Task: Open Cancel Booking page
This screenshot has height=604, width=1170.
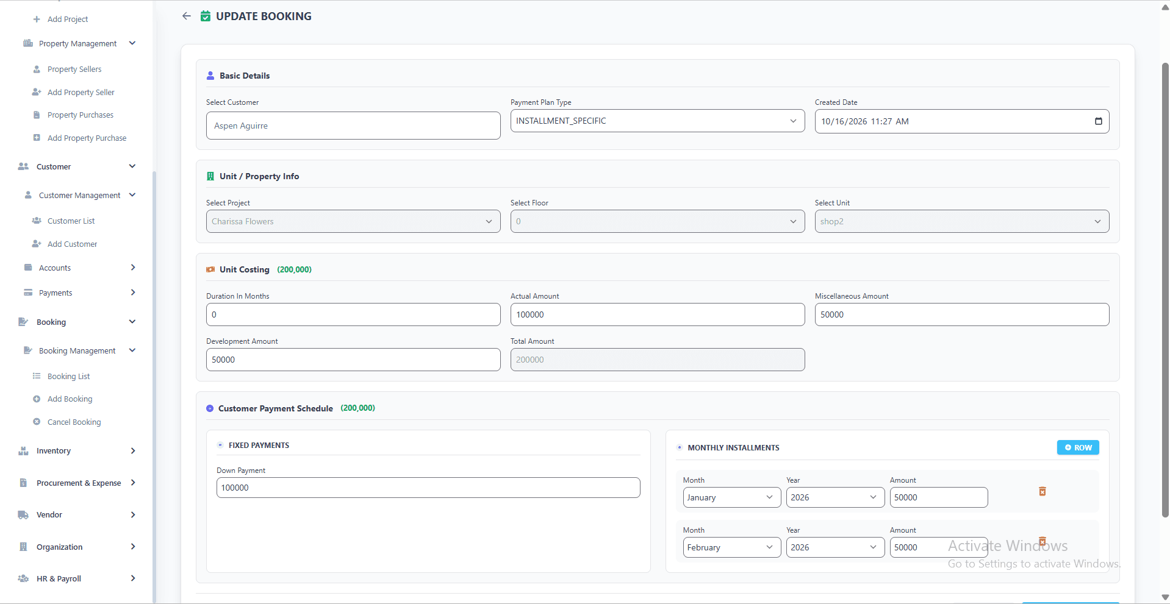Action: 74,422
